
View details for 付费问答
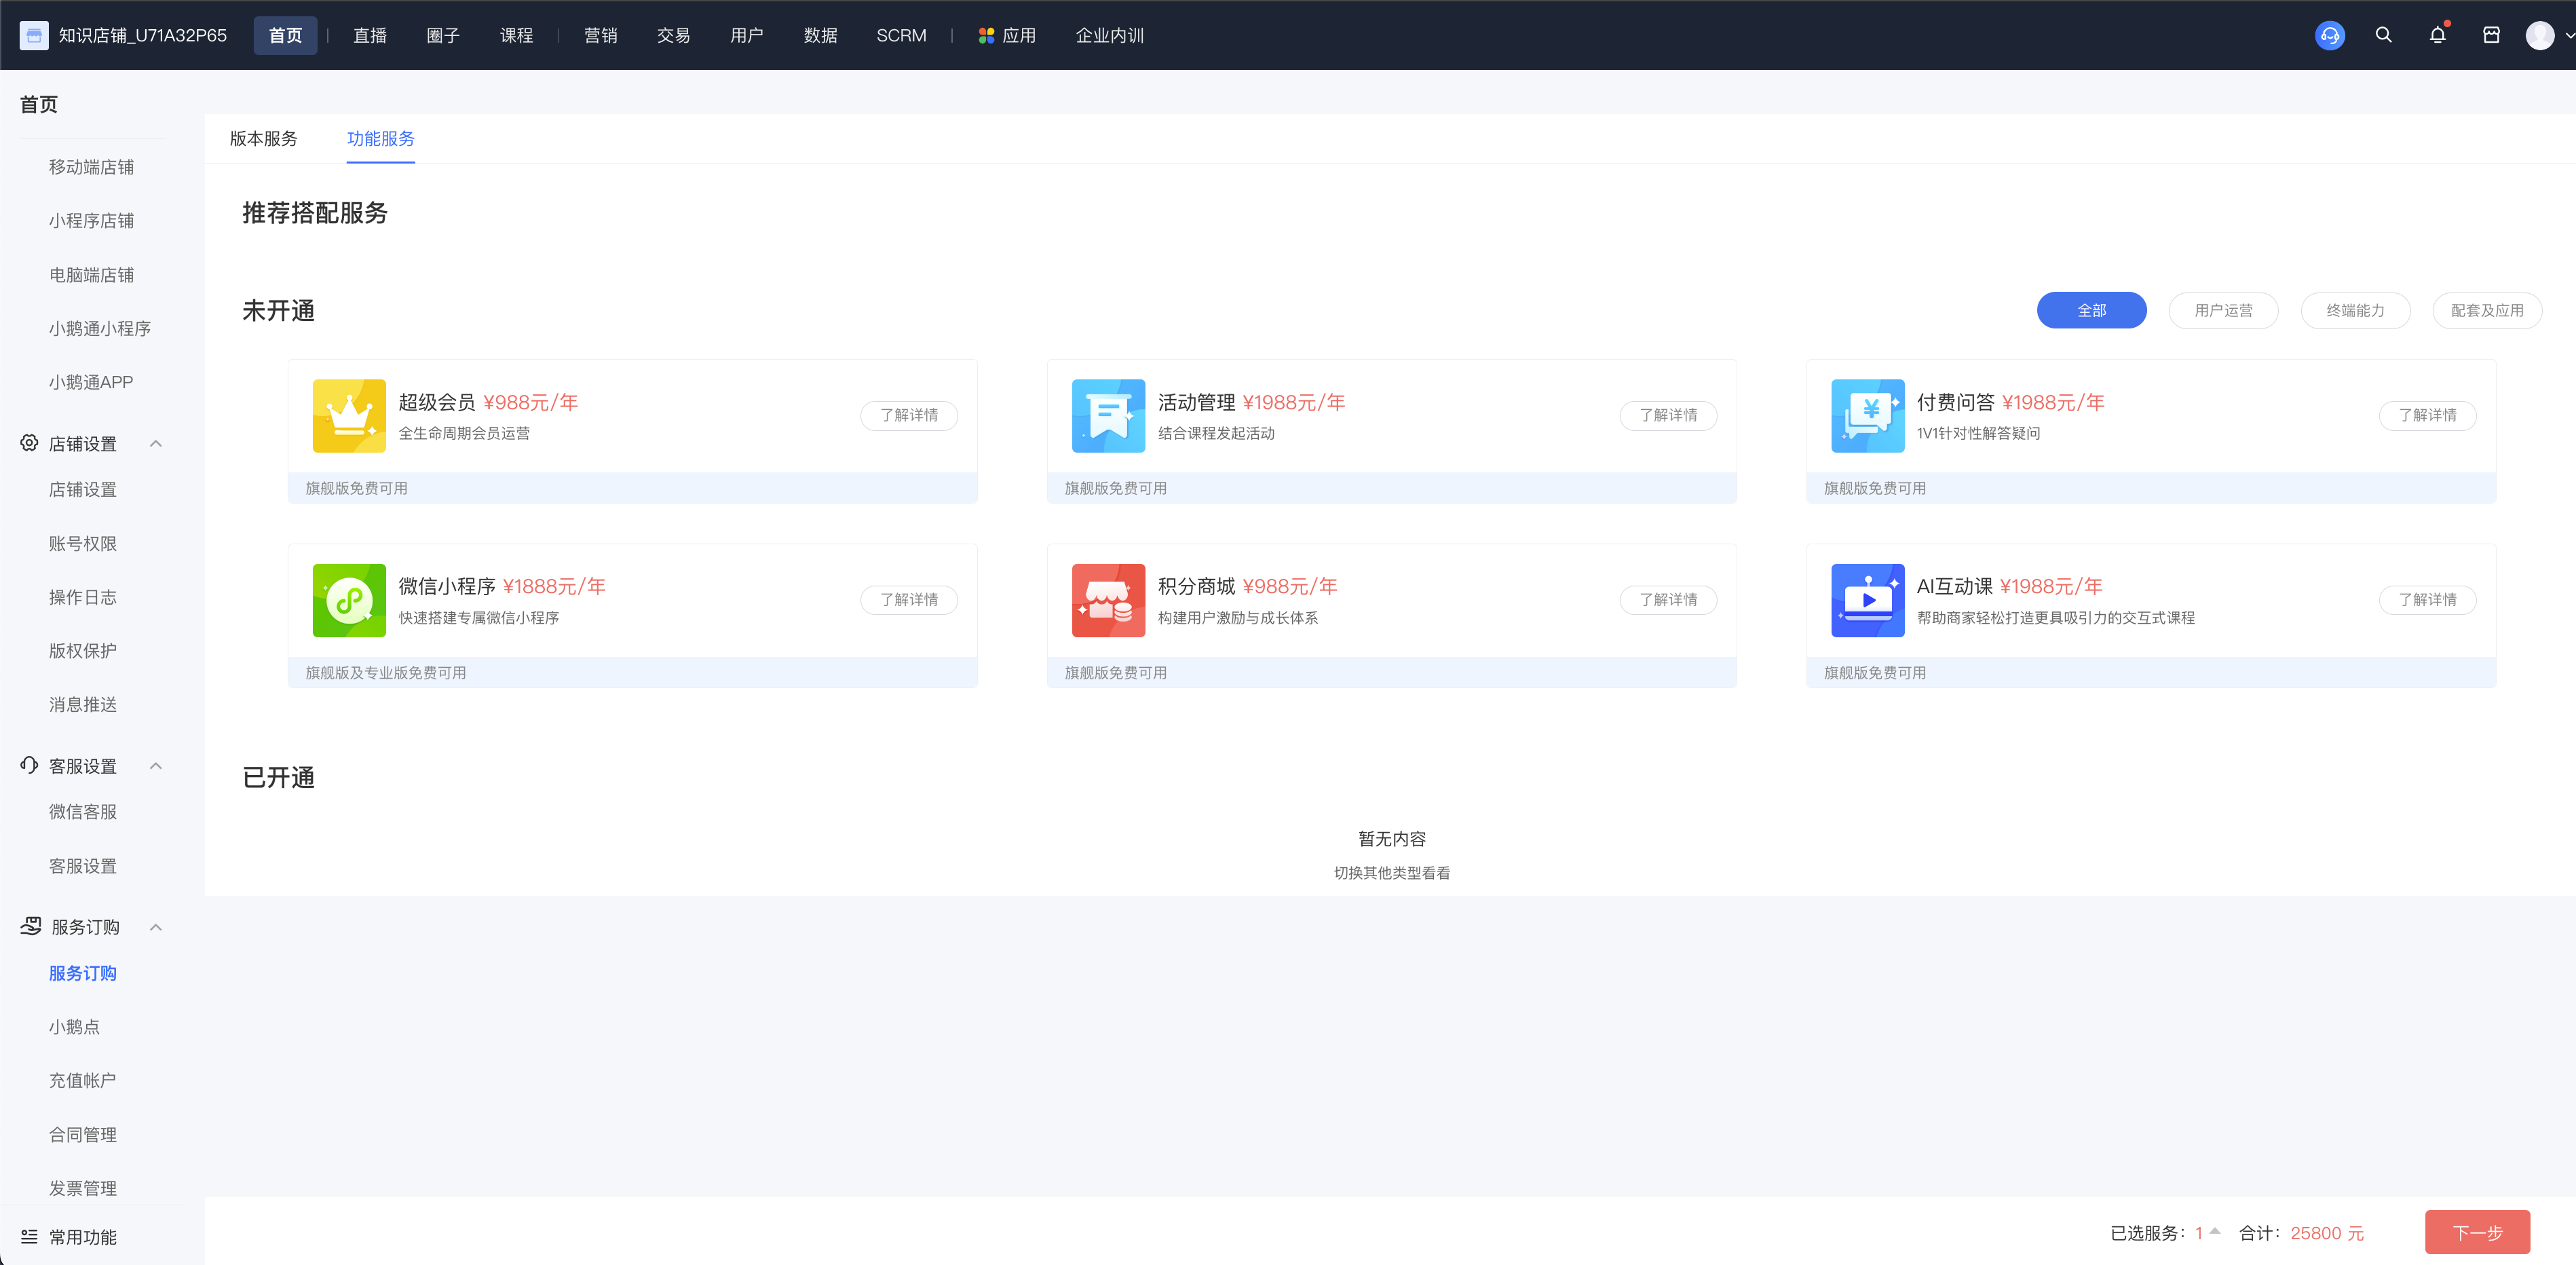(2427, 415)
